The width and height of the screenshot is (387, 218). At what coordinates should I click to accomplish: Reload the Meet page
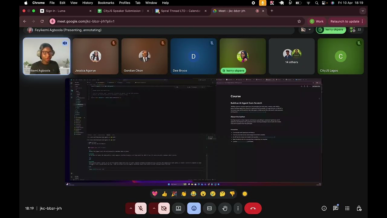42,21
